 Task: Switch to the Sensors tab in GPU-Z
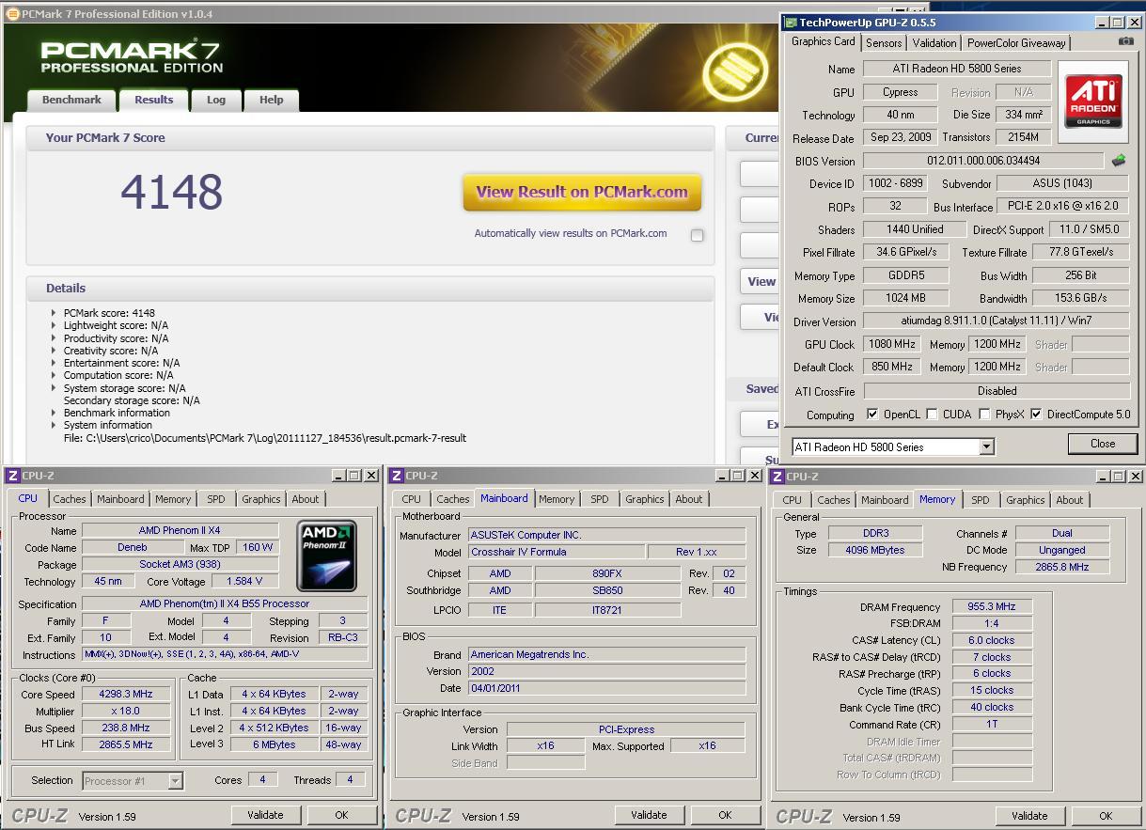884,43
